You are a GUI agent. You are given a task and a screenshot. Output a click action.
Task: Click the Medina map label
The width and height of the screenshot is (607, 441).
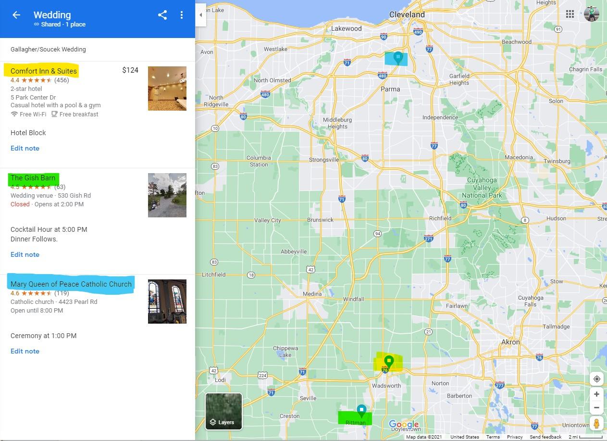(x=312, y=294)
